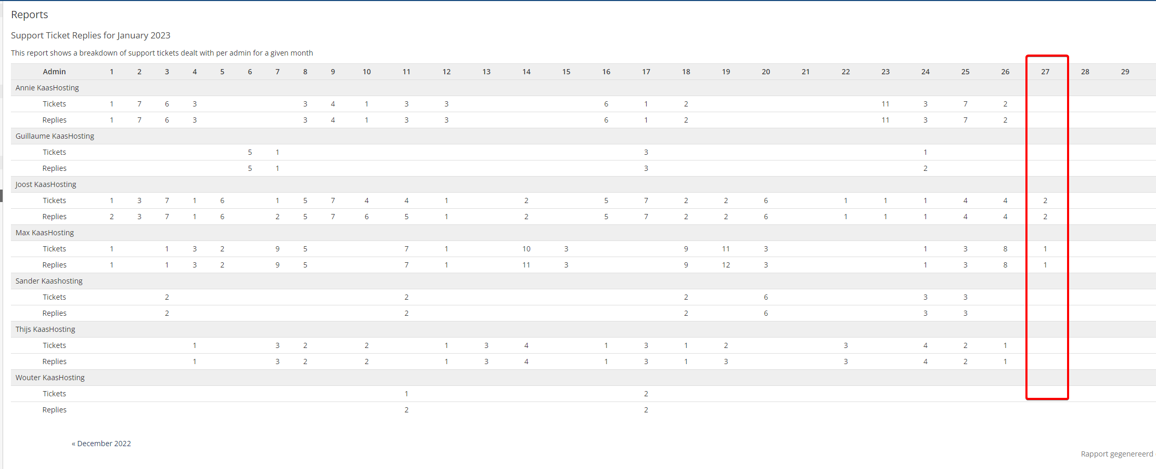Click the Support Ticket Replies subtitle
1156x469 pixels.
coord(91,35)
